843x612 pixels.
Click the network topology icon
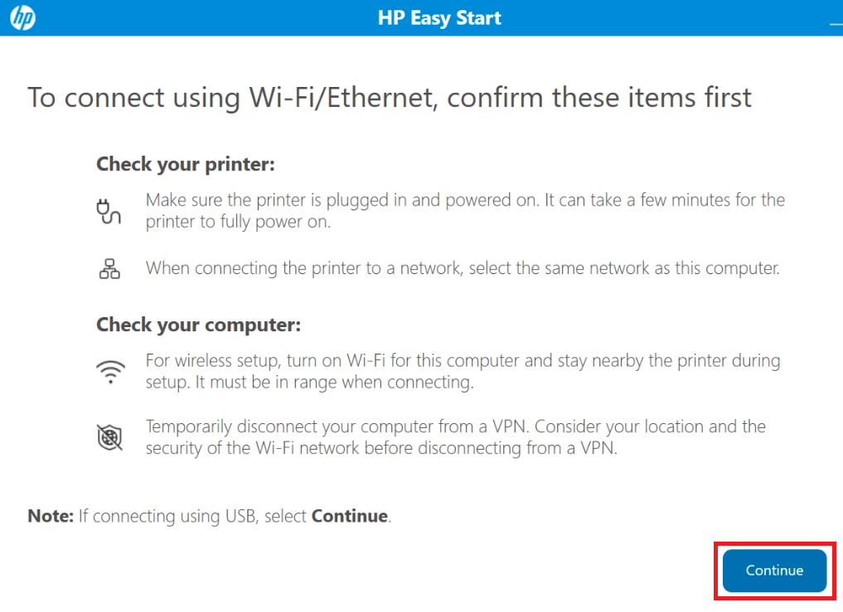[x=109, y=268]
